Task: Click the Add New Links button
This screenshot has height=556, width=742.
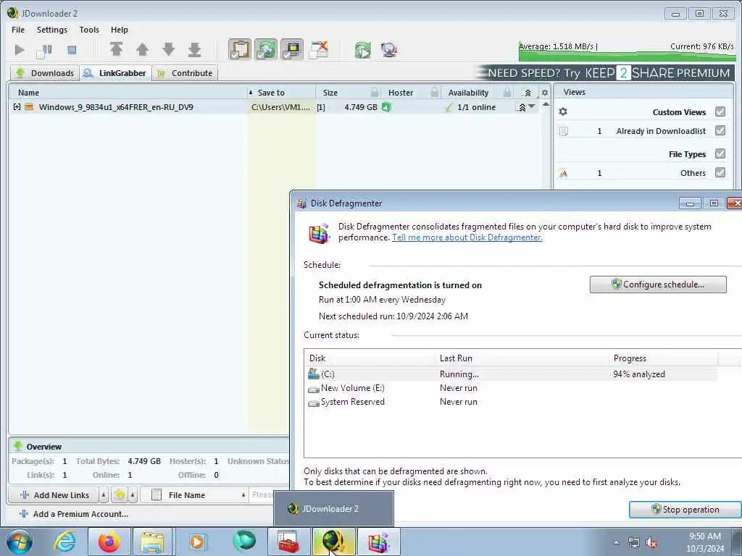Action: [54, 495]
